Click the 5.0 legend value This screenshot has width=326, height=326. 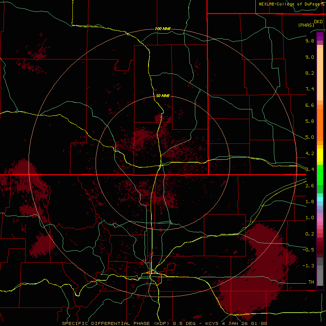(310, 137)
